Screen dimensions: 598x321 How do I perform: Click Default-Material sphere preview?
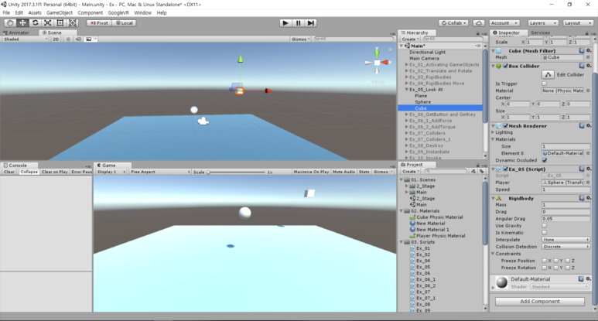point(502,282)
